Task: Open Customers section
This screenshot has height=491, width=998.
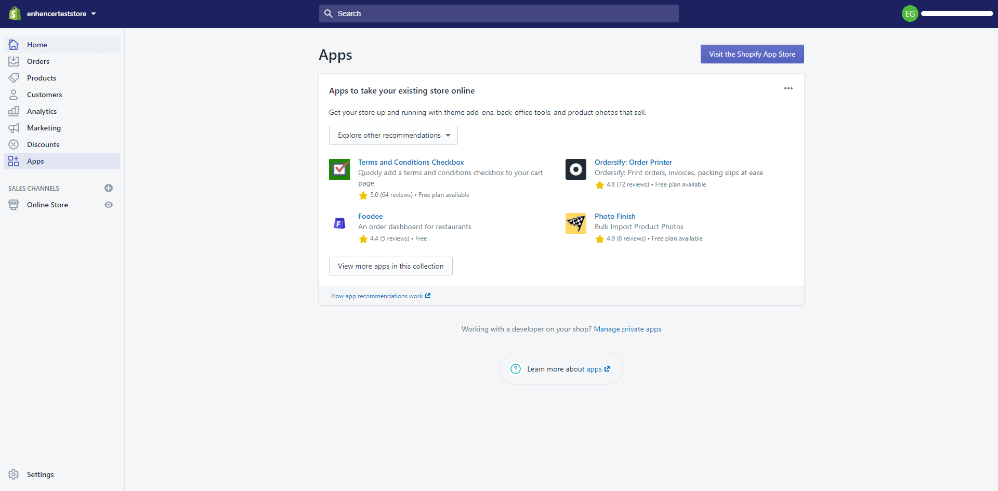Action: click(62, 95)
